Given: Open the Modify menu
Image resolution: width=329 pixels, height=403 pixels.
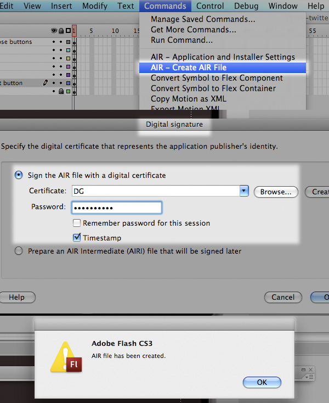Looking at the screenshot, I should [95, 6].
